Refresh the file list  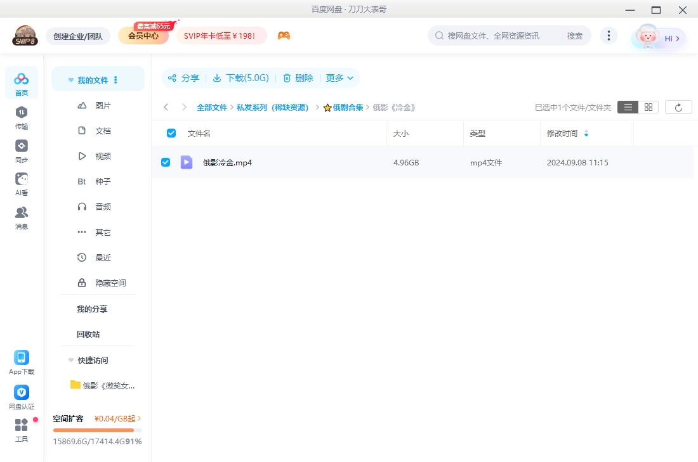pyautogui.click(x=678, y=106)
